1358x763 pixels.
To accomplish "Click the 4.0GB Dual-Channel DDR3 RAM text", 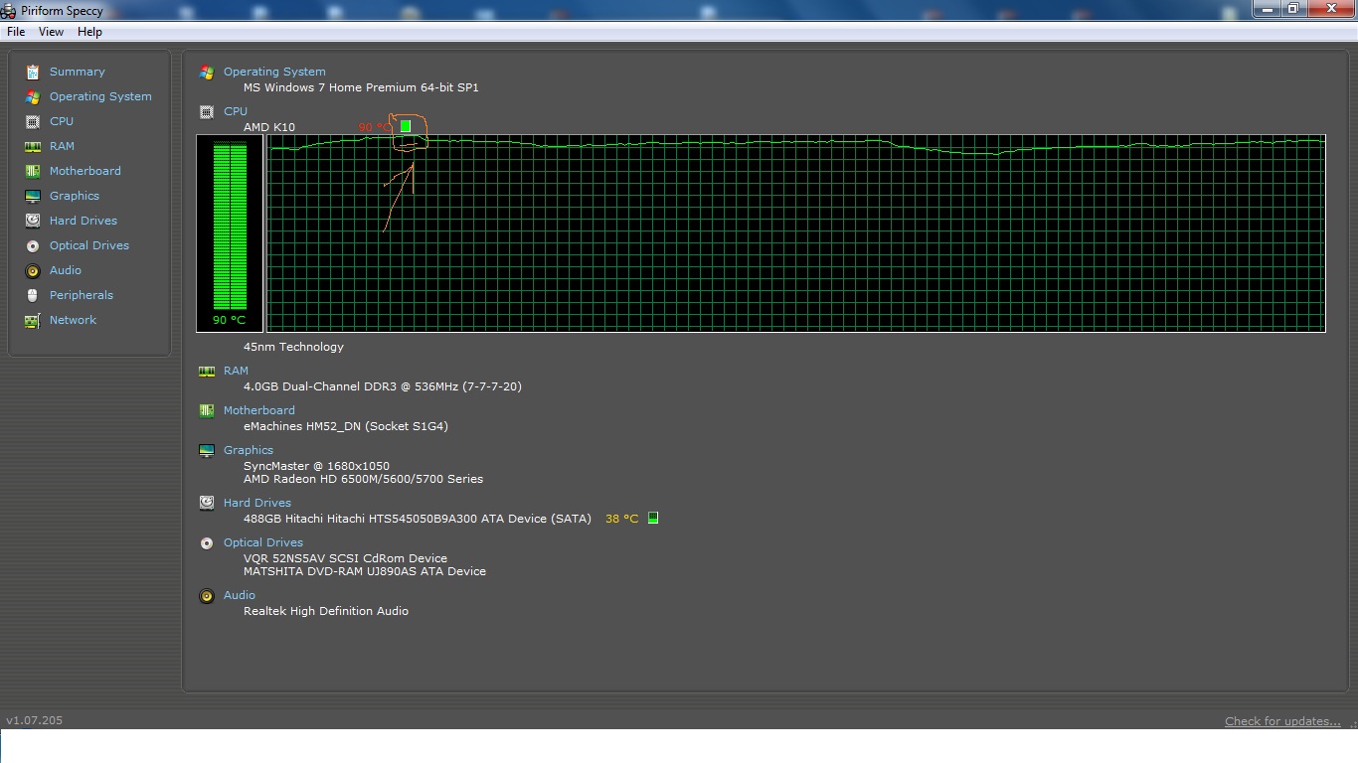I will point(383,386).
